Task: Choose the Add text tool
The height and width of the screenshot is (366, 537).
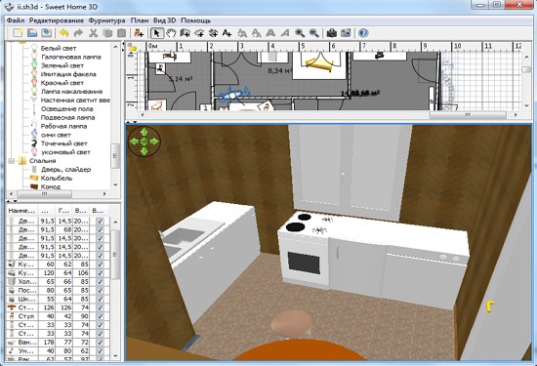Action: point(227,33)
